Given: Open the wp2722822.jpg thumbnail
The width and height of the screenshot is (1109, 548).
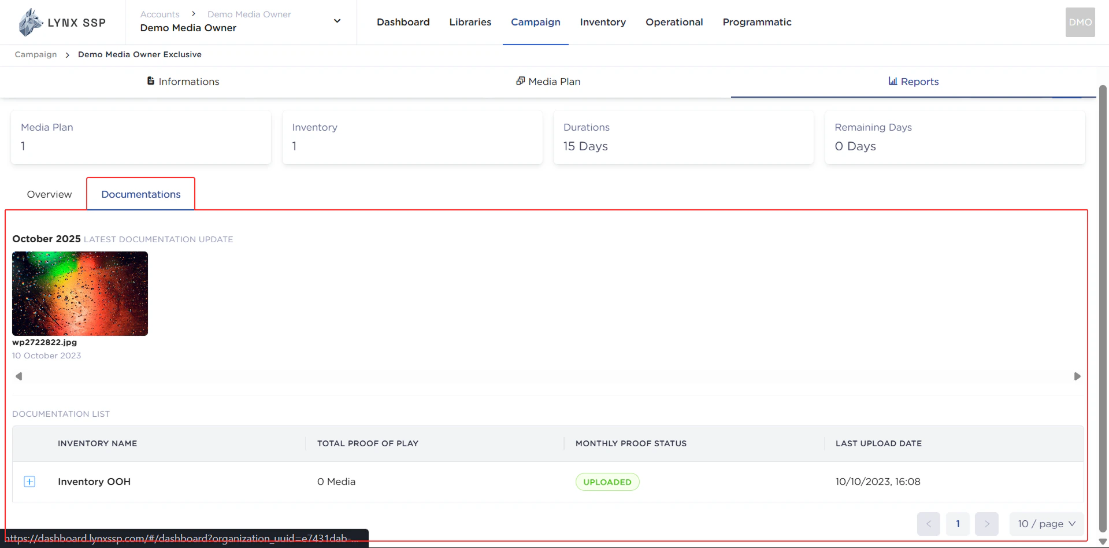Looking at the screenshot, I should click(x=80, y=294).
